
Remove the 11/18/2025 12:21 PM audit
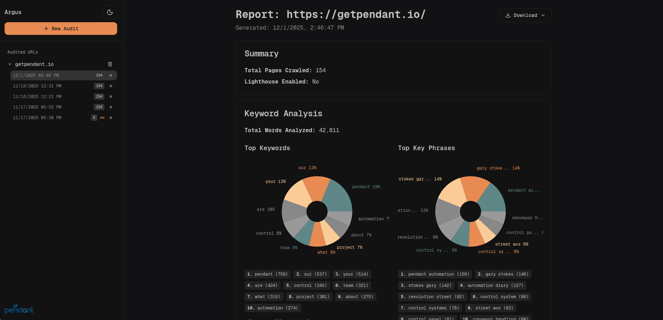click(111, 97)
